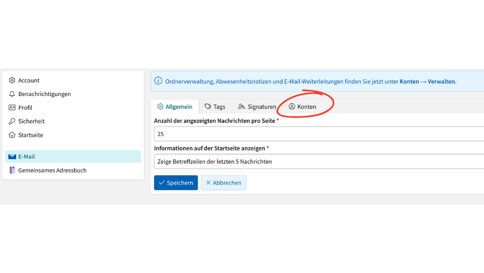Click the Abbrechen button
Viewport: 484px width, 273px height.
(224, 183)
